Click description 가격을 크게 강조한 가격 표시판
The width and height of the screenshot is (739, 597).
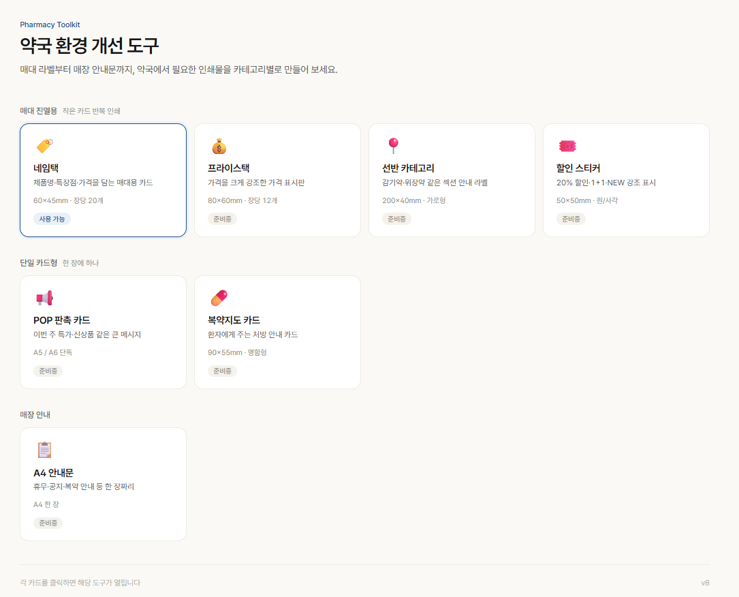click(256, 183)
